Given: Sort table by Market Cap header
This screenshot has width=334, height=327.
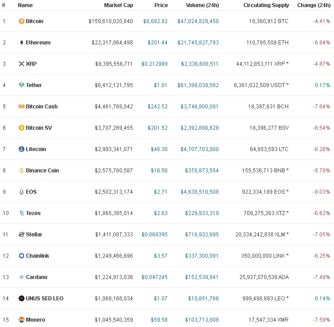Looking at the screenshot, I should pyautogui.click(x=118, y=5).
